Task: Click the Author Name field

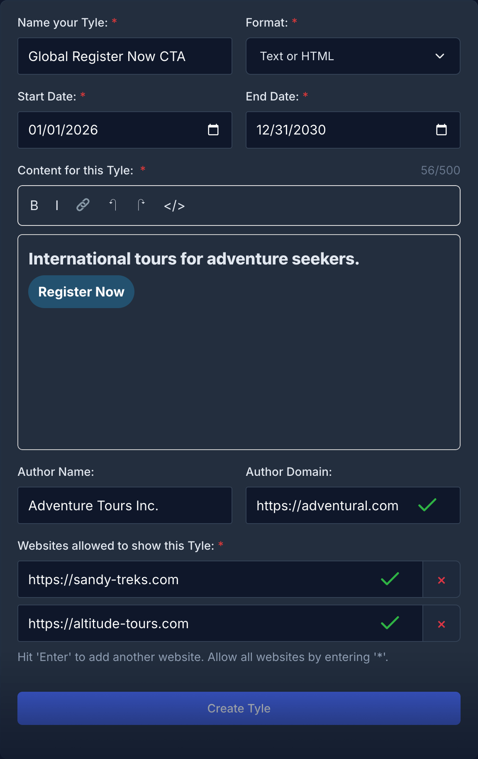Action: coord(124,505)
